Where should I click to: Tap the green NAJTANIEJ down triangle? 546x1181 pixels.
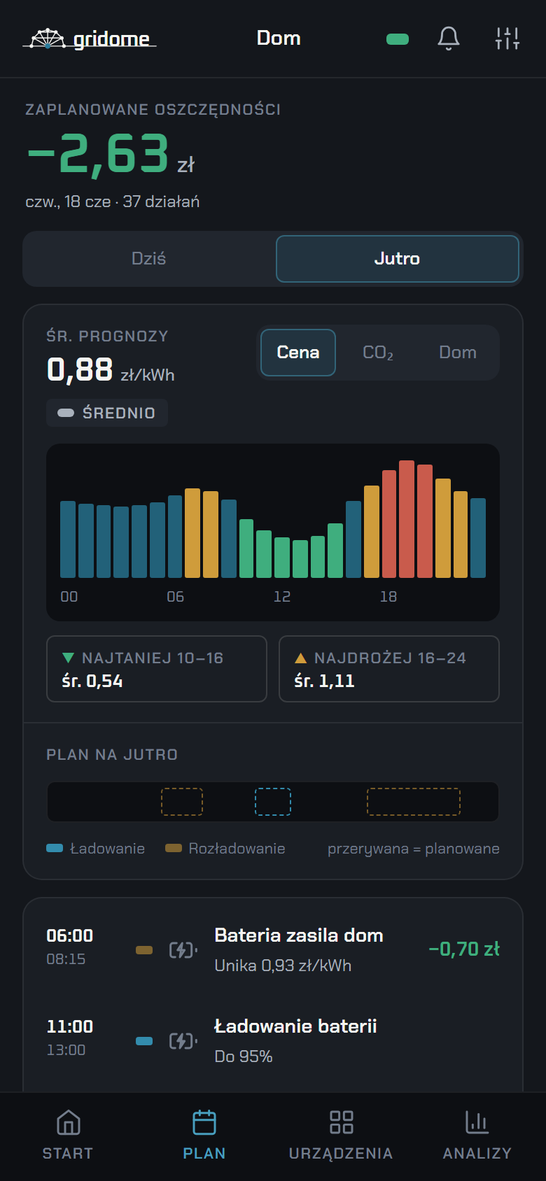68,658
